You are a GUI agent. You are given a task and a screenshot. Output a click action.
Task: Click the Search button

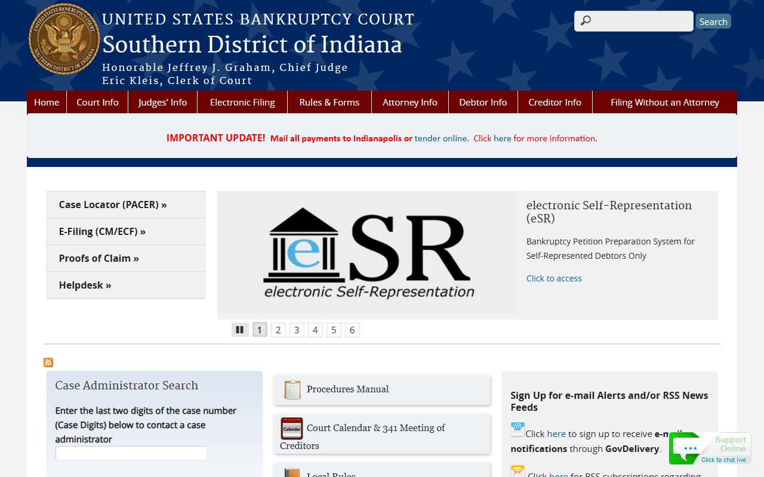[713, 21]
